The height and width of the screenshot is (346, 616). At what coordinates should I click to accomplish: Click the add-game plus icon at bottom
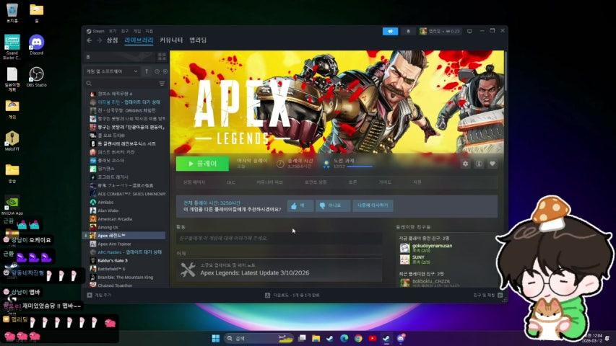(x=90, y=295)
